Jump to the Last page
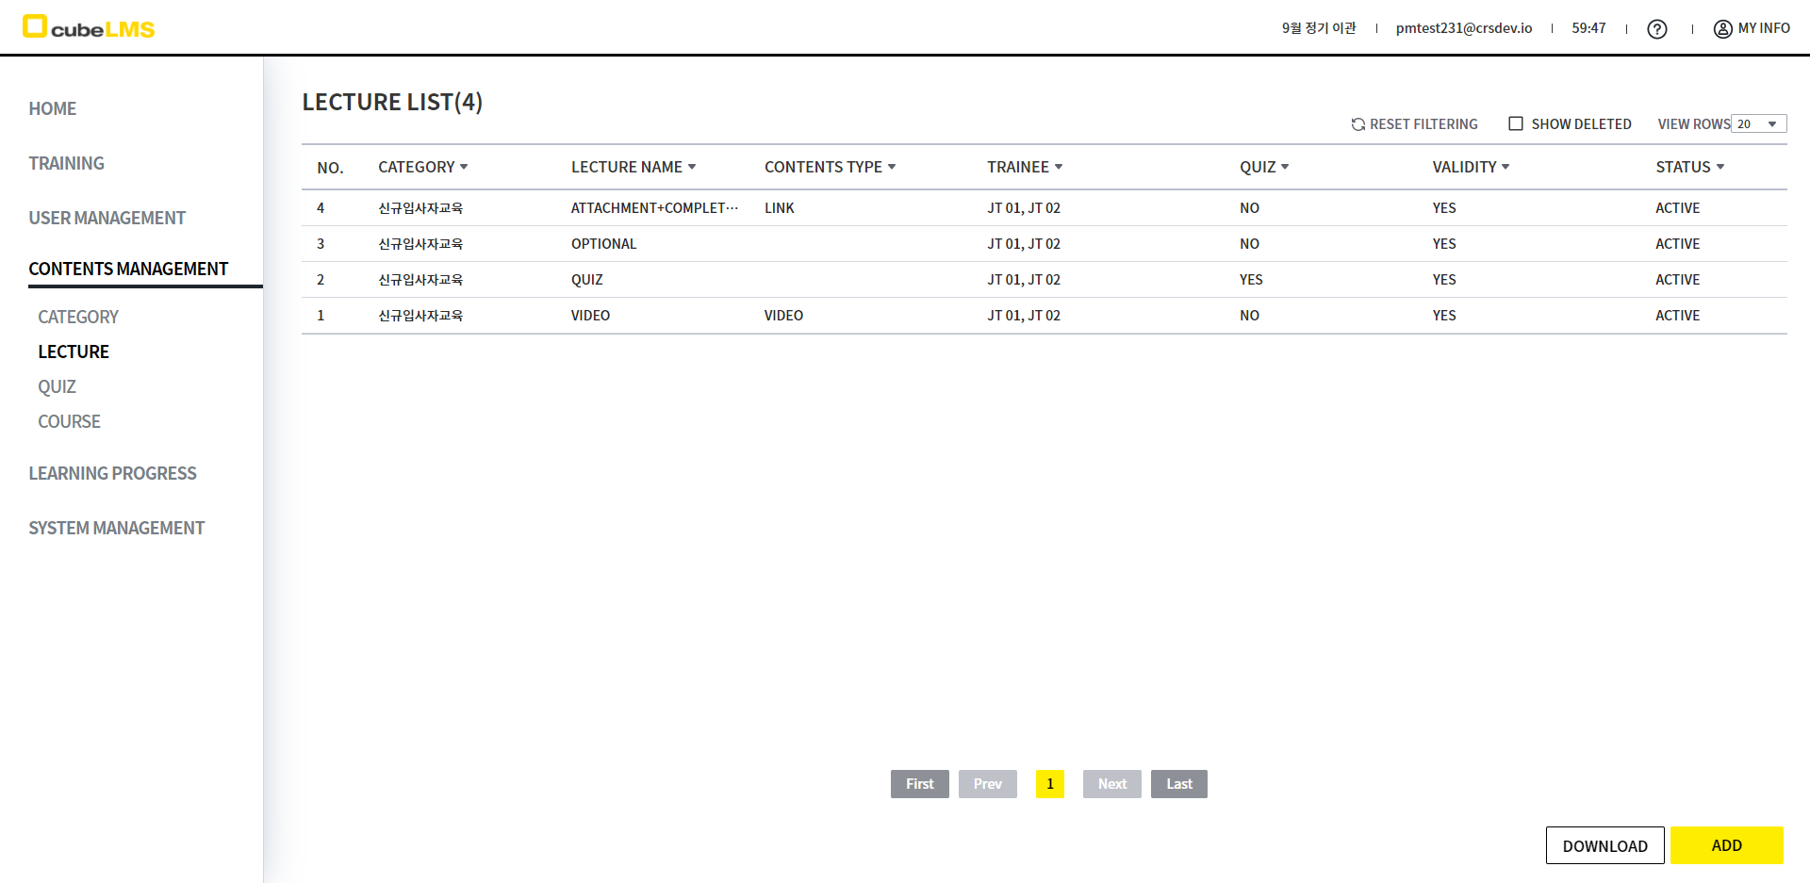This screenshot has height=883, width=1810. point(1178,784)
